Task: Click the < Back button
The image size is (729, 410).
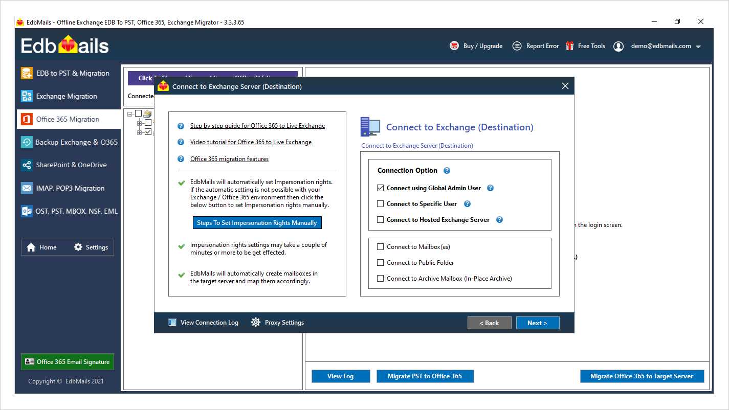Action: coord(489,323)
